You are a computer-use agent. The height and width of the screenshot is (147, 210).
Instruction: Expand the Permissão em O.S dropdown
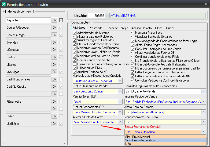(x=120, y=102)
